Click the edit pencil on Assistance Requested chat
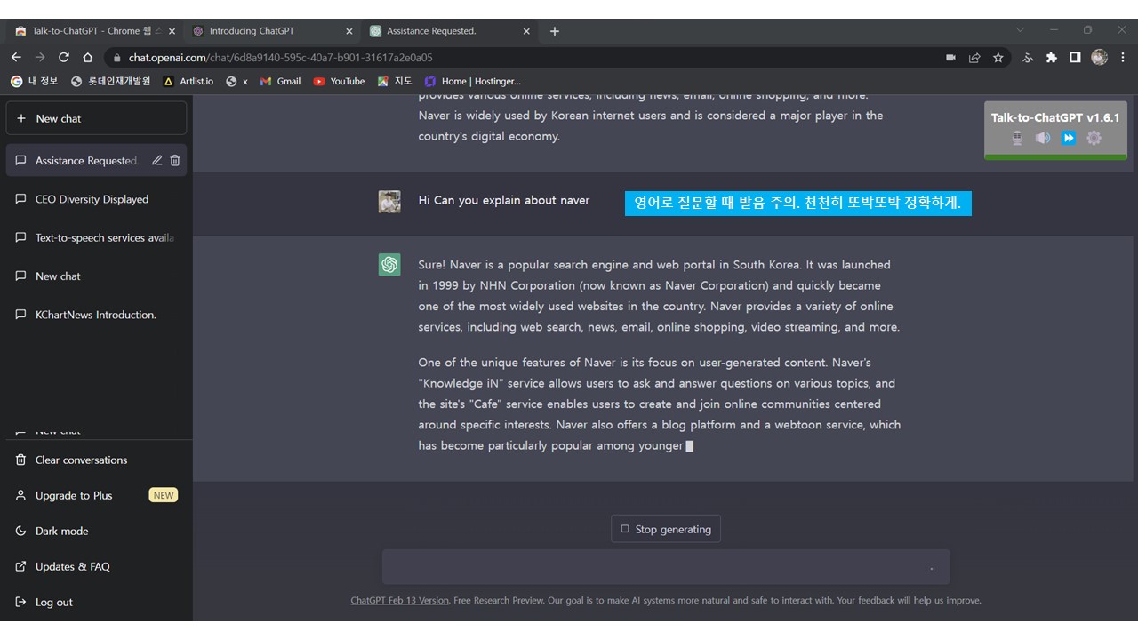The height and width of the screenshot is (640, 1138). click(157, 161)
